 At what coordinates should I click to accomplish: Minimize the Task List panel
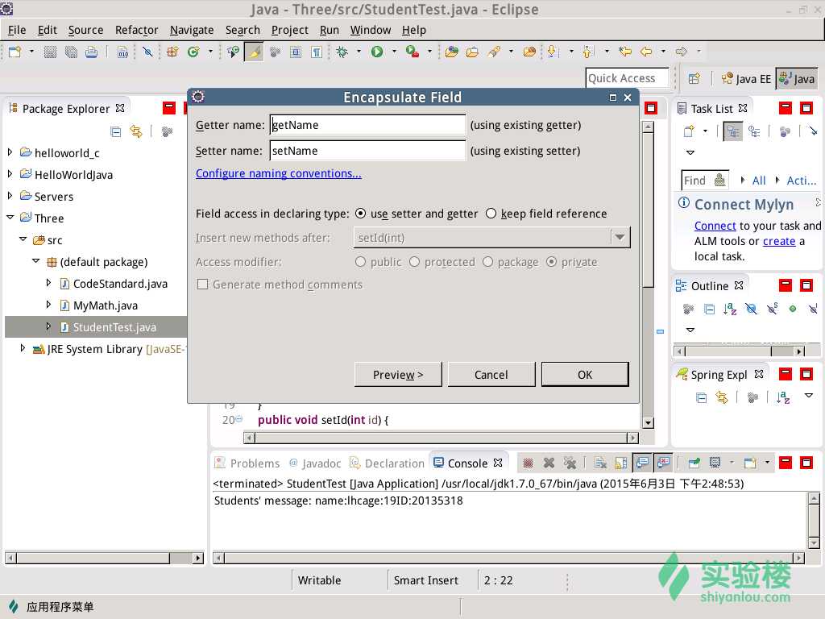(785, 109)
